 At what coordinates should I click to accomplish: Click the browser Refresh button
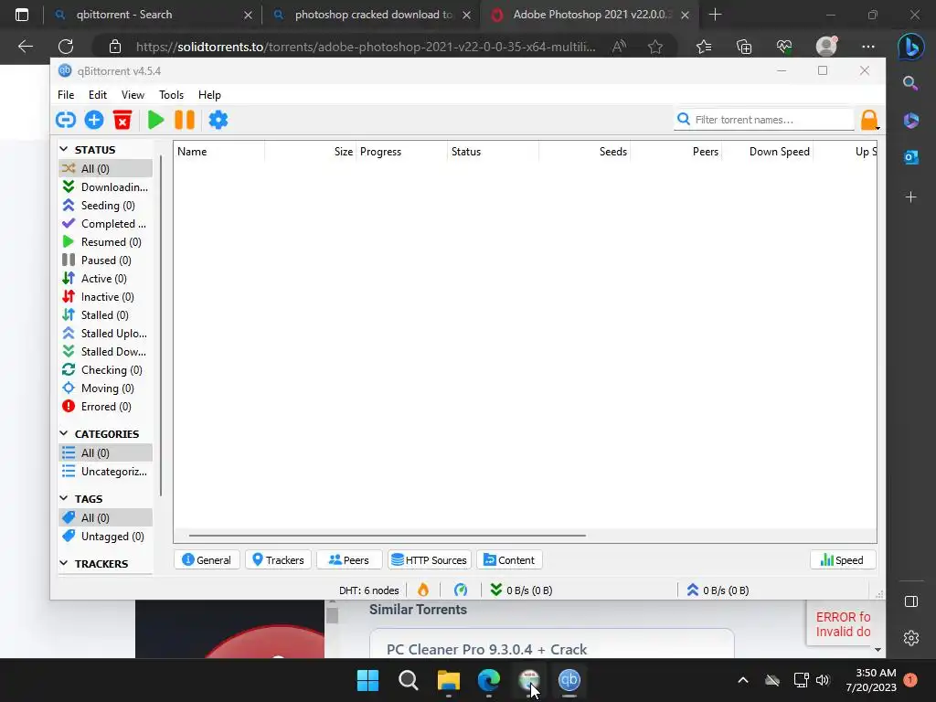pos(66,47)
